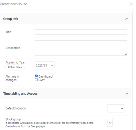Collapse Timetabling and Access section chevron
This screenshot has height=130, width=136.
coord(127,94)
